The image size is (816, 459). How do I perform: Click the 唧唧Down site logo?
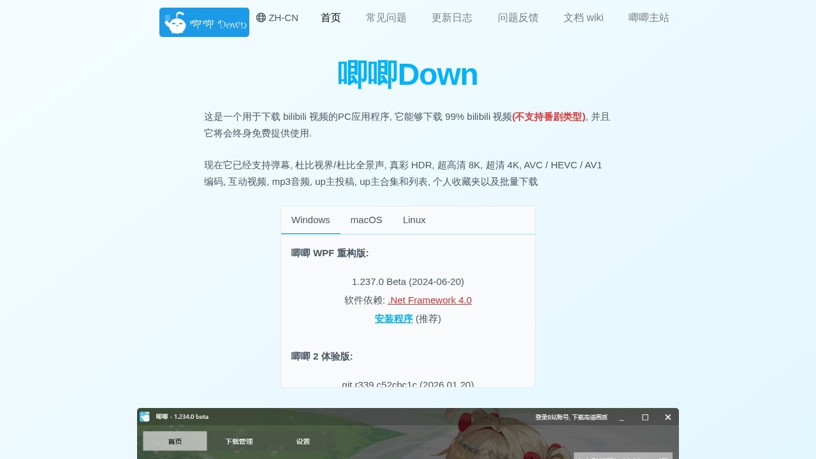point(203,22)
